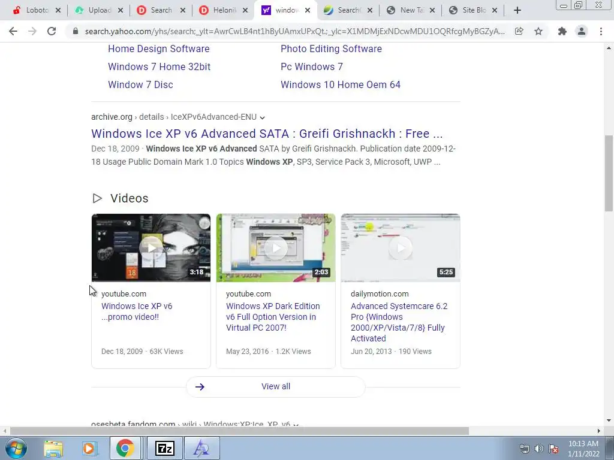Share this page using address bar icon
The image size is (614, 460).
tap(519, 31)
